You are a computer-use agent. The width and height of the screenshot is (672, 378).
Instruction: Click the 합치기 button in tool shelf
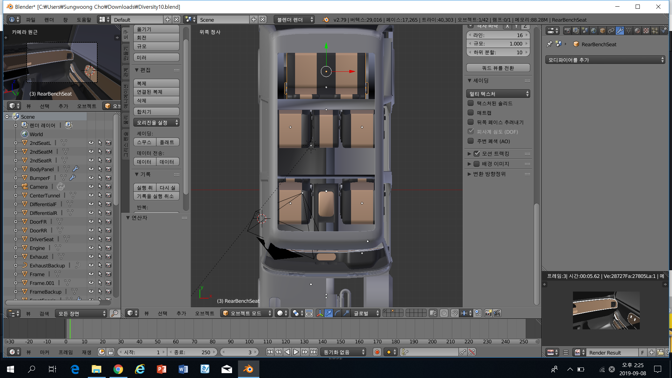[156, 112]
